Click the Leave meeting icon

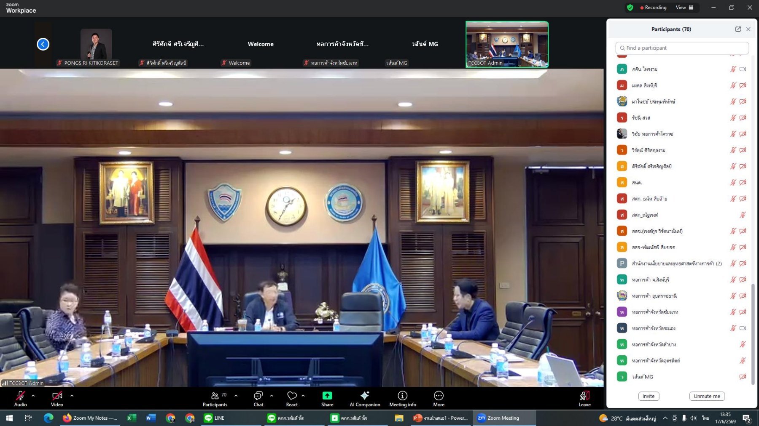click(584, 396)
